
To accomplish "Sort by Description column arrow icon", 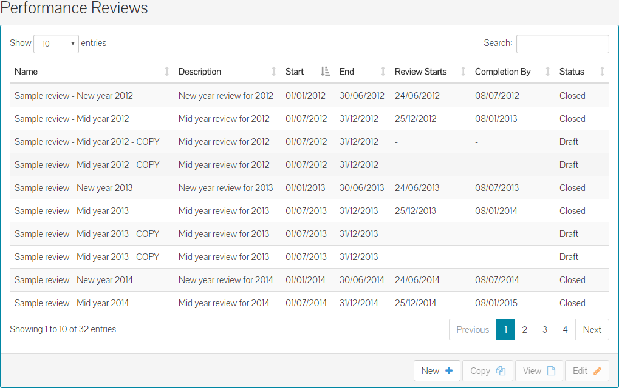I will [273, 72].
